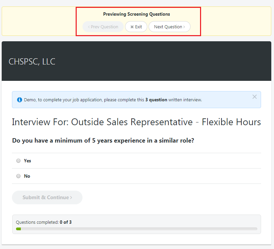Click the red-outlined preview toolbar panel

point(138,20)
